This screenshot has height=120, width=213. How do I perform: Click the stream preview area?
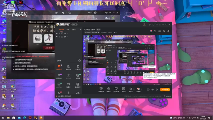(x=127, y=59)
